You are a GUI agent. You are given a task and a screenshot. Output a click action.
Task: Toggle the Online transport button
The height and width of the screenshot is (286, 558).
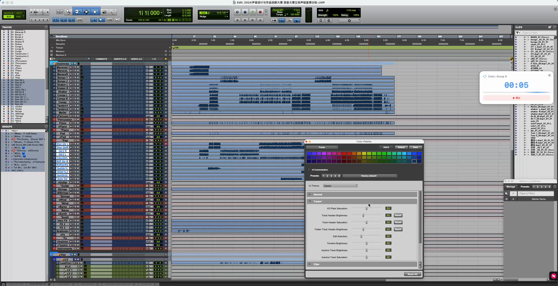coord(238,12)
